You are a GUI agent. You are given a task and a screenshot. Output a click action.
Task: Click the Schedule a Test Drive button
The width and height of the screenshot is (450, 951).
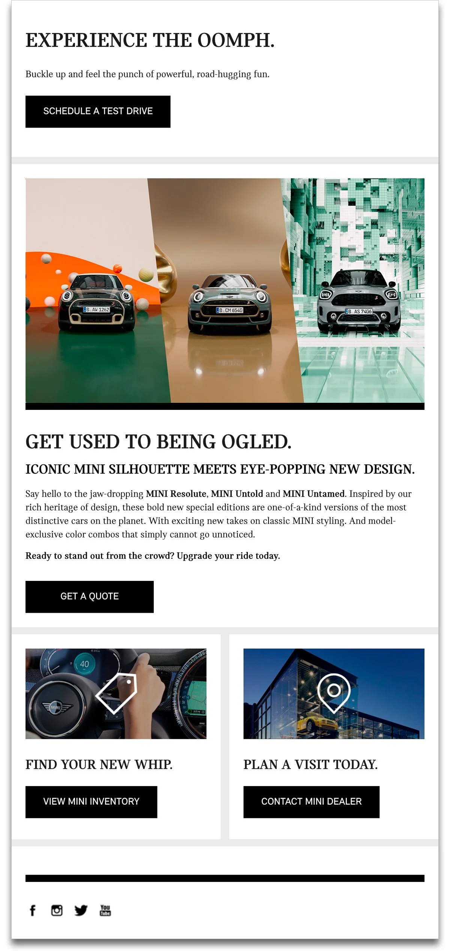pyautogui.click(x=98, y=111)
